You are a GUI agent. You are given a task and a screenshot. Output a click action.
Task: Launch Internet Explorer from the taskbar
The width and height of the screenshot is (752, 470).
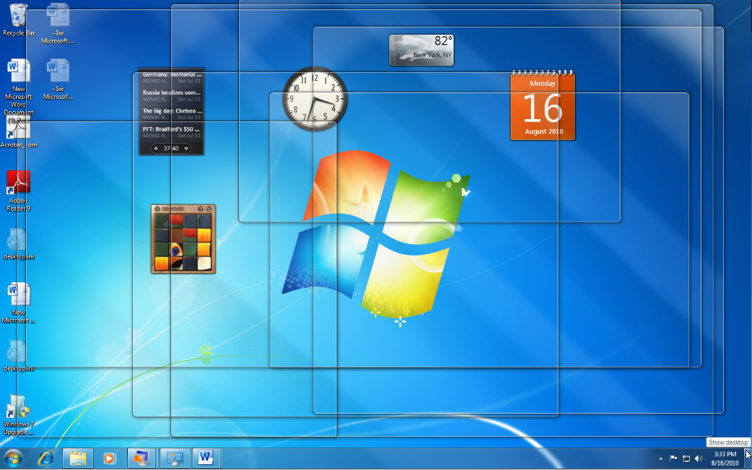coord(46,458)
